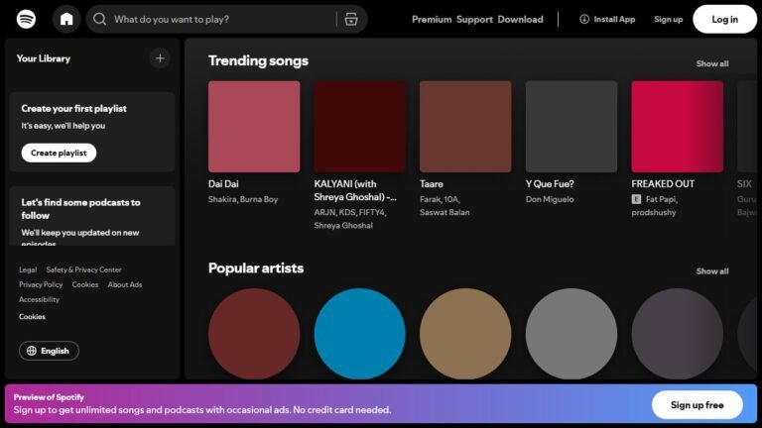Open the Browse icon in search bar

[x=351, y=20]
